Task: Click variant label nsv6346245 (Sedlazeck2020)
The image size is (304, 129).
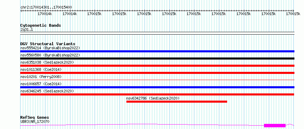Action: click(47, 91)
